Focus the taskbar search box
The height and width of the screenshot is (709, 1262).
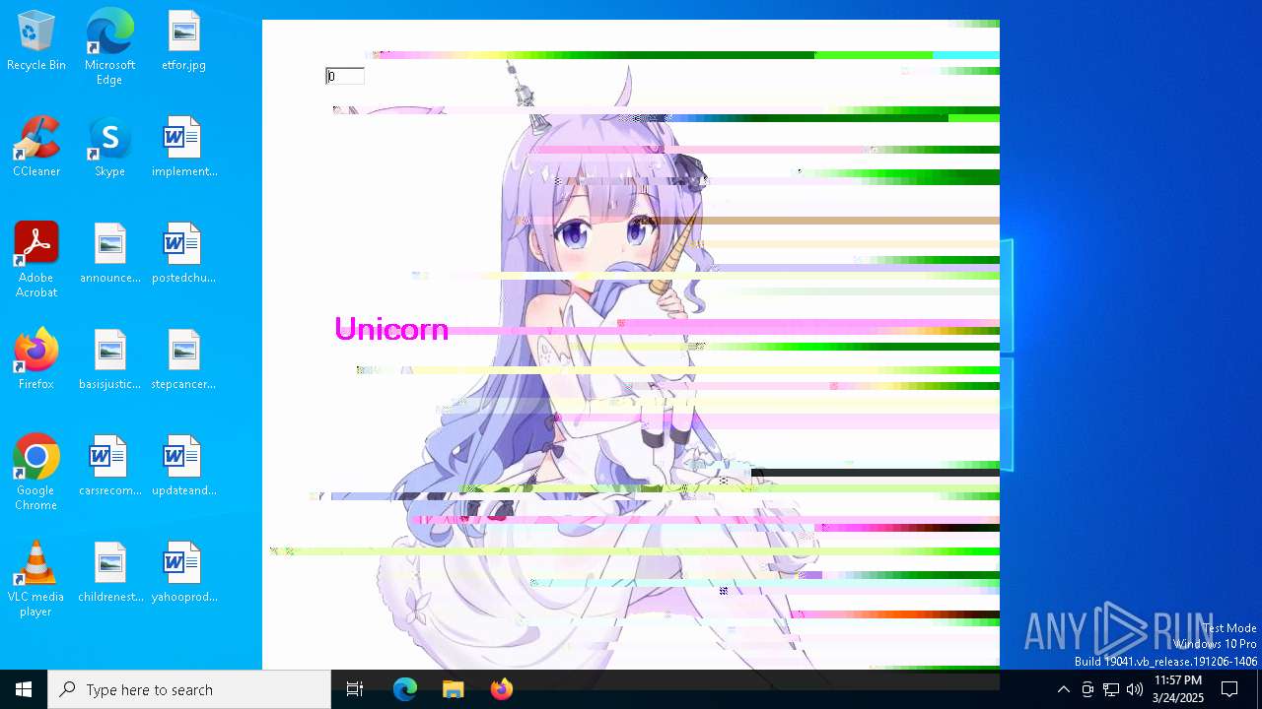pos(189,689)
